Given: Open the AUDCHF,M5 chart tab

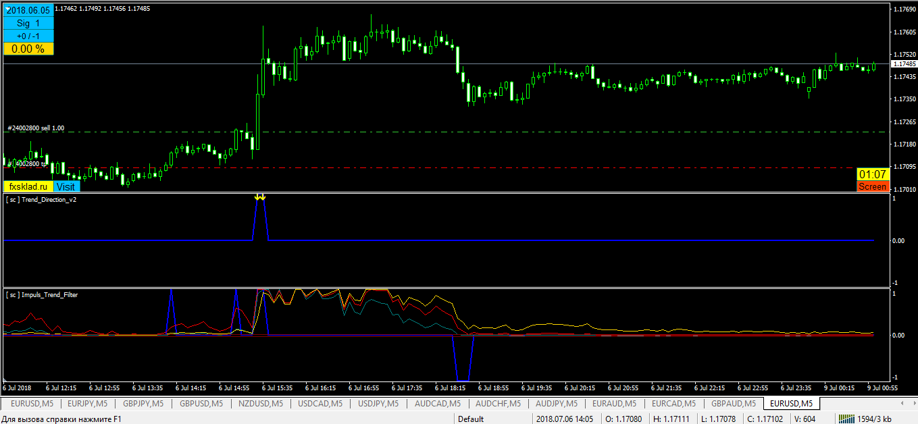Looking at the screenshot, I should click(498, 404).
